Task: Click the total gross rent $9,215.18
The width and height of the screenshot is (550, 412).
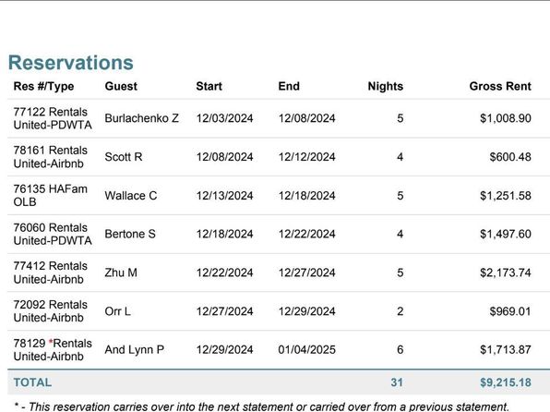Action: coord(506,382)
